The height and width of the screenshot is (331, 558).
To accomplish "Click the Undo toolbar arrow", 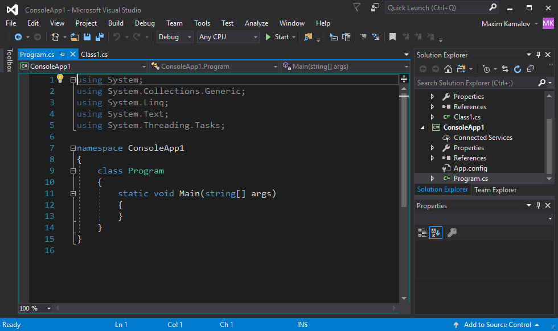I will (117, 37).
